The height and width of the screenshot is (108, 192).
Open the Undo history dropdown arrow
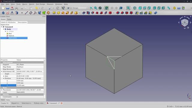pos(39,8)
